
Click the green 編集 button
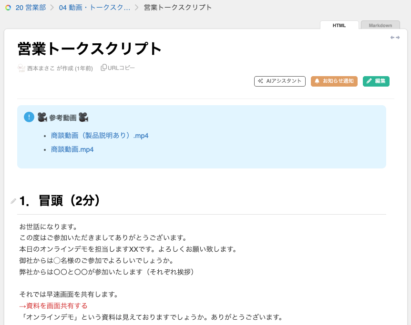[376, 81]
